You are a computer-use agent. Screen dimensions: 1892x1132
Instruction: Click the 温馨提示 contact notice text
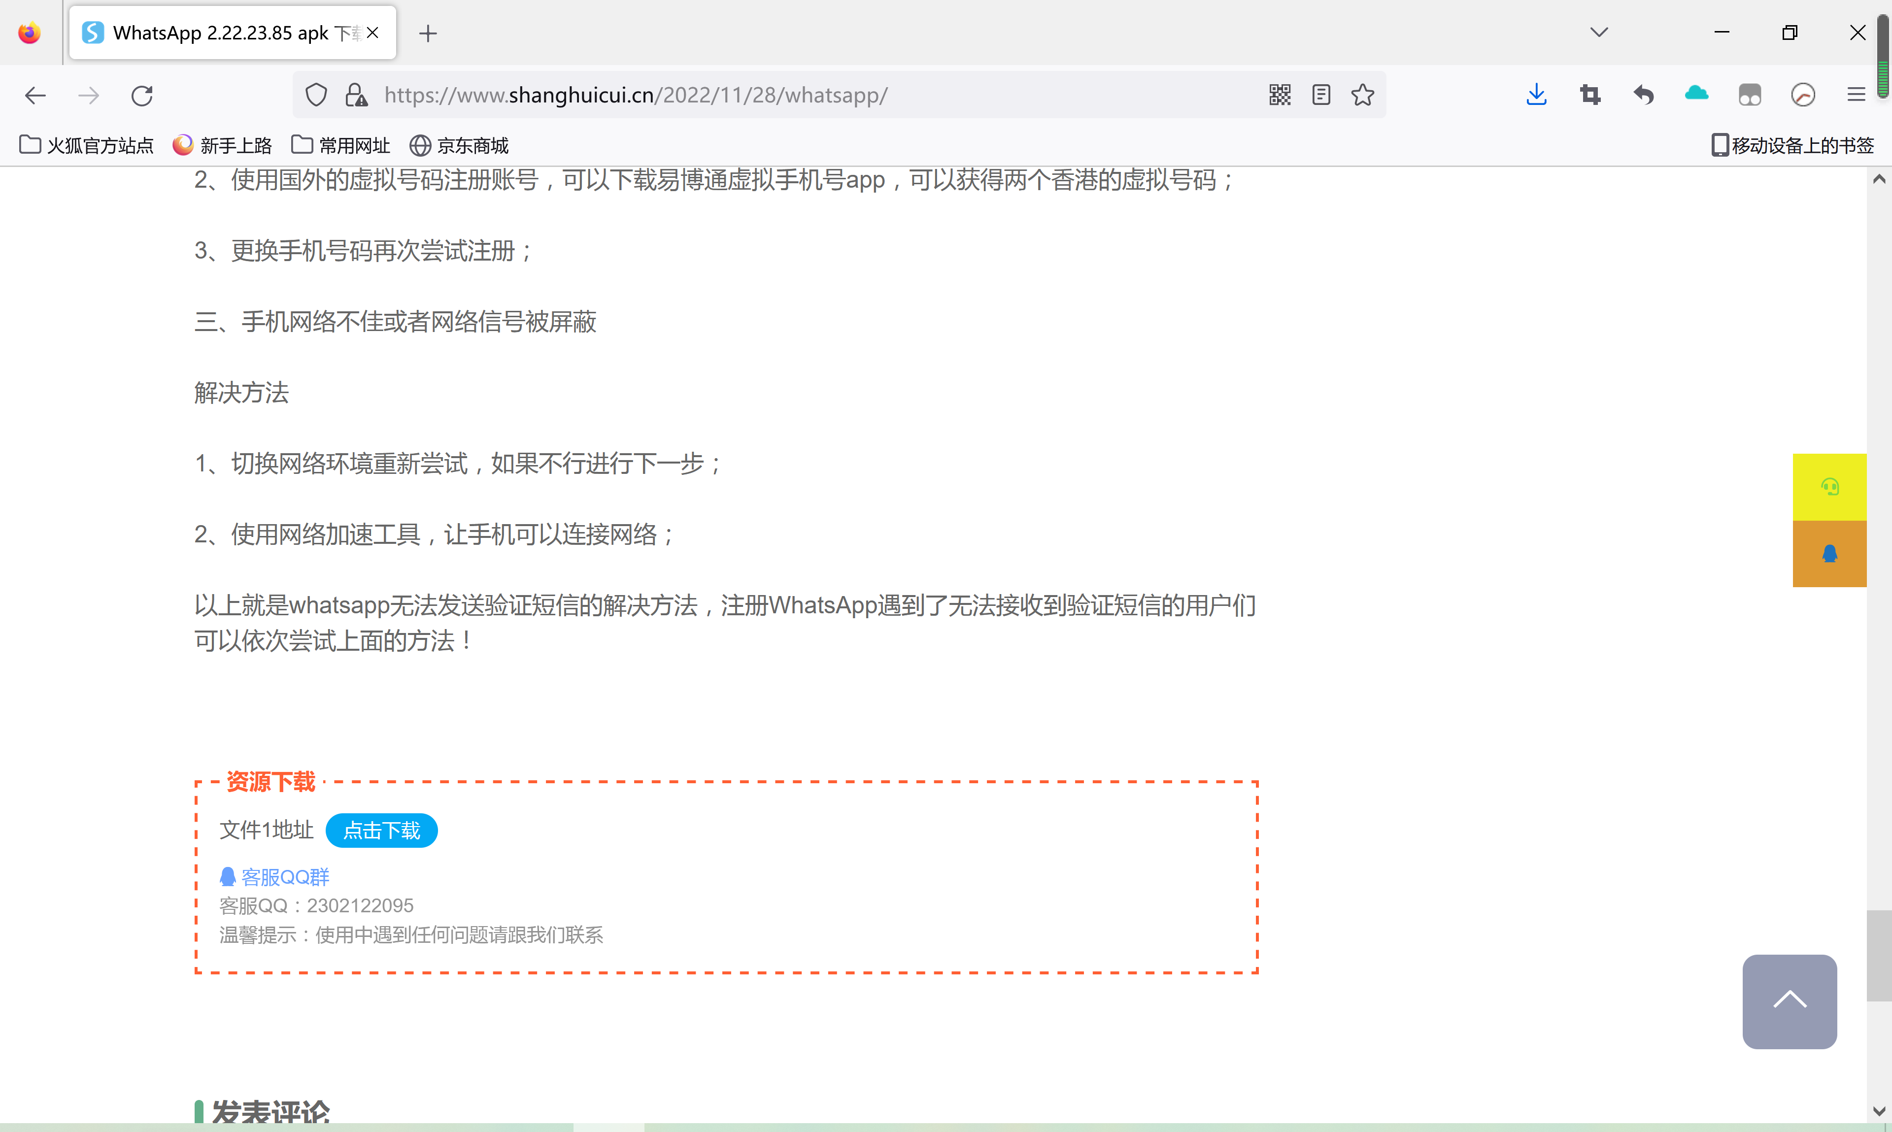411,935
